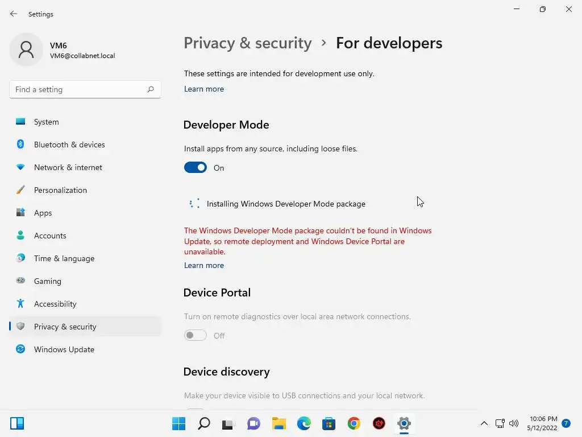This screenshot has width=582, height=437.
Task: Open the volume control in system tray
Action: [x=514, y=423]
